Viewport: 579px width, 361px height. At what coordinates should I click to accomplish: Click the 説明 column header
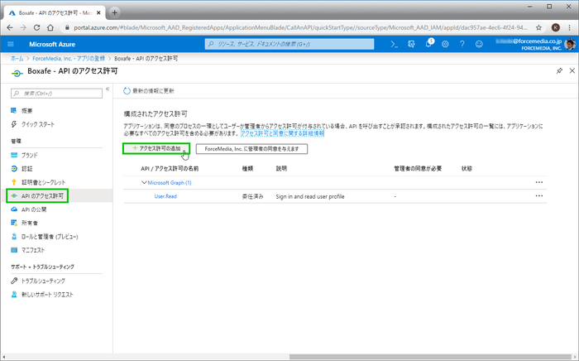coord(281,168)
